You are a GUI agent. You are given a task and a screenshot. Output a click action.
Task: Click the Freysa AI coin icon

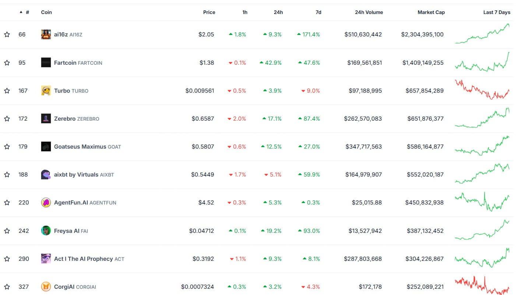pos(46,231)
